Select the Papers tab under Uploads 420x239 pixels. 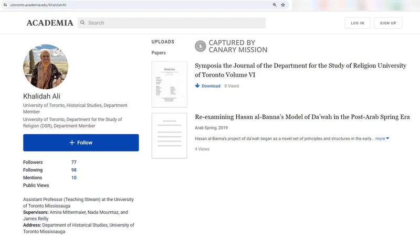(159, 53)
